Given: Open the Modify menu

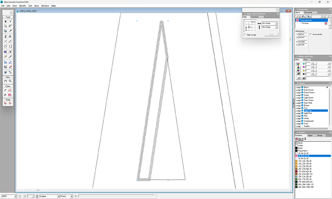Looking at the screenshot, I should [x=22, y=6].
